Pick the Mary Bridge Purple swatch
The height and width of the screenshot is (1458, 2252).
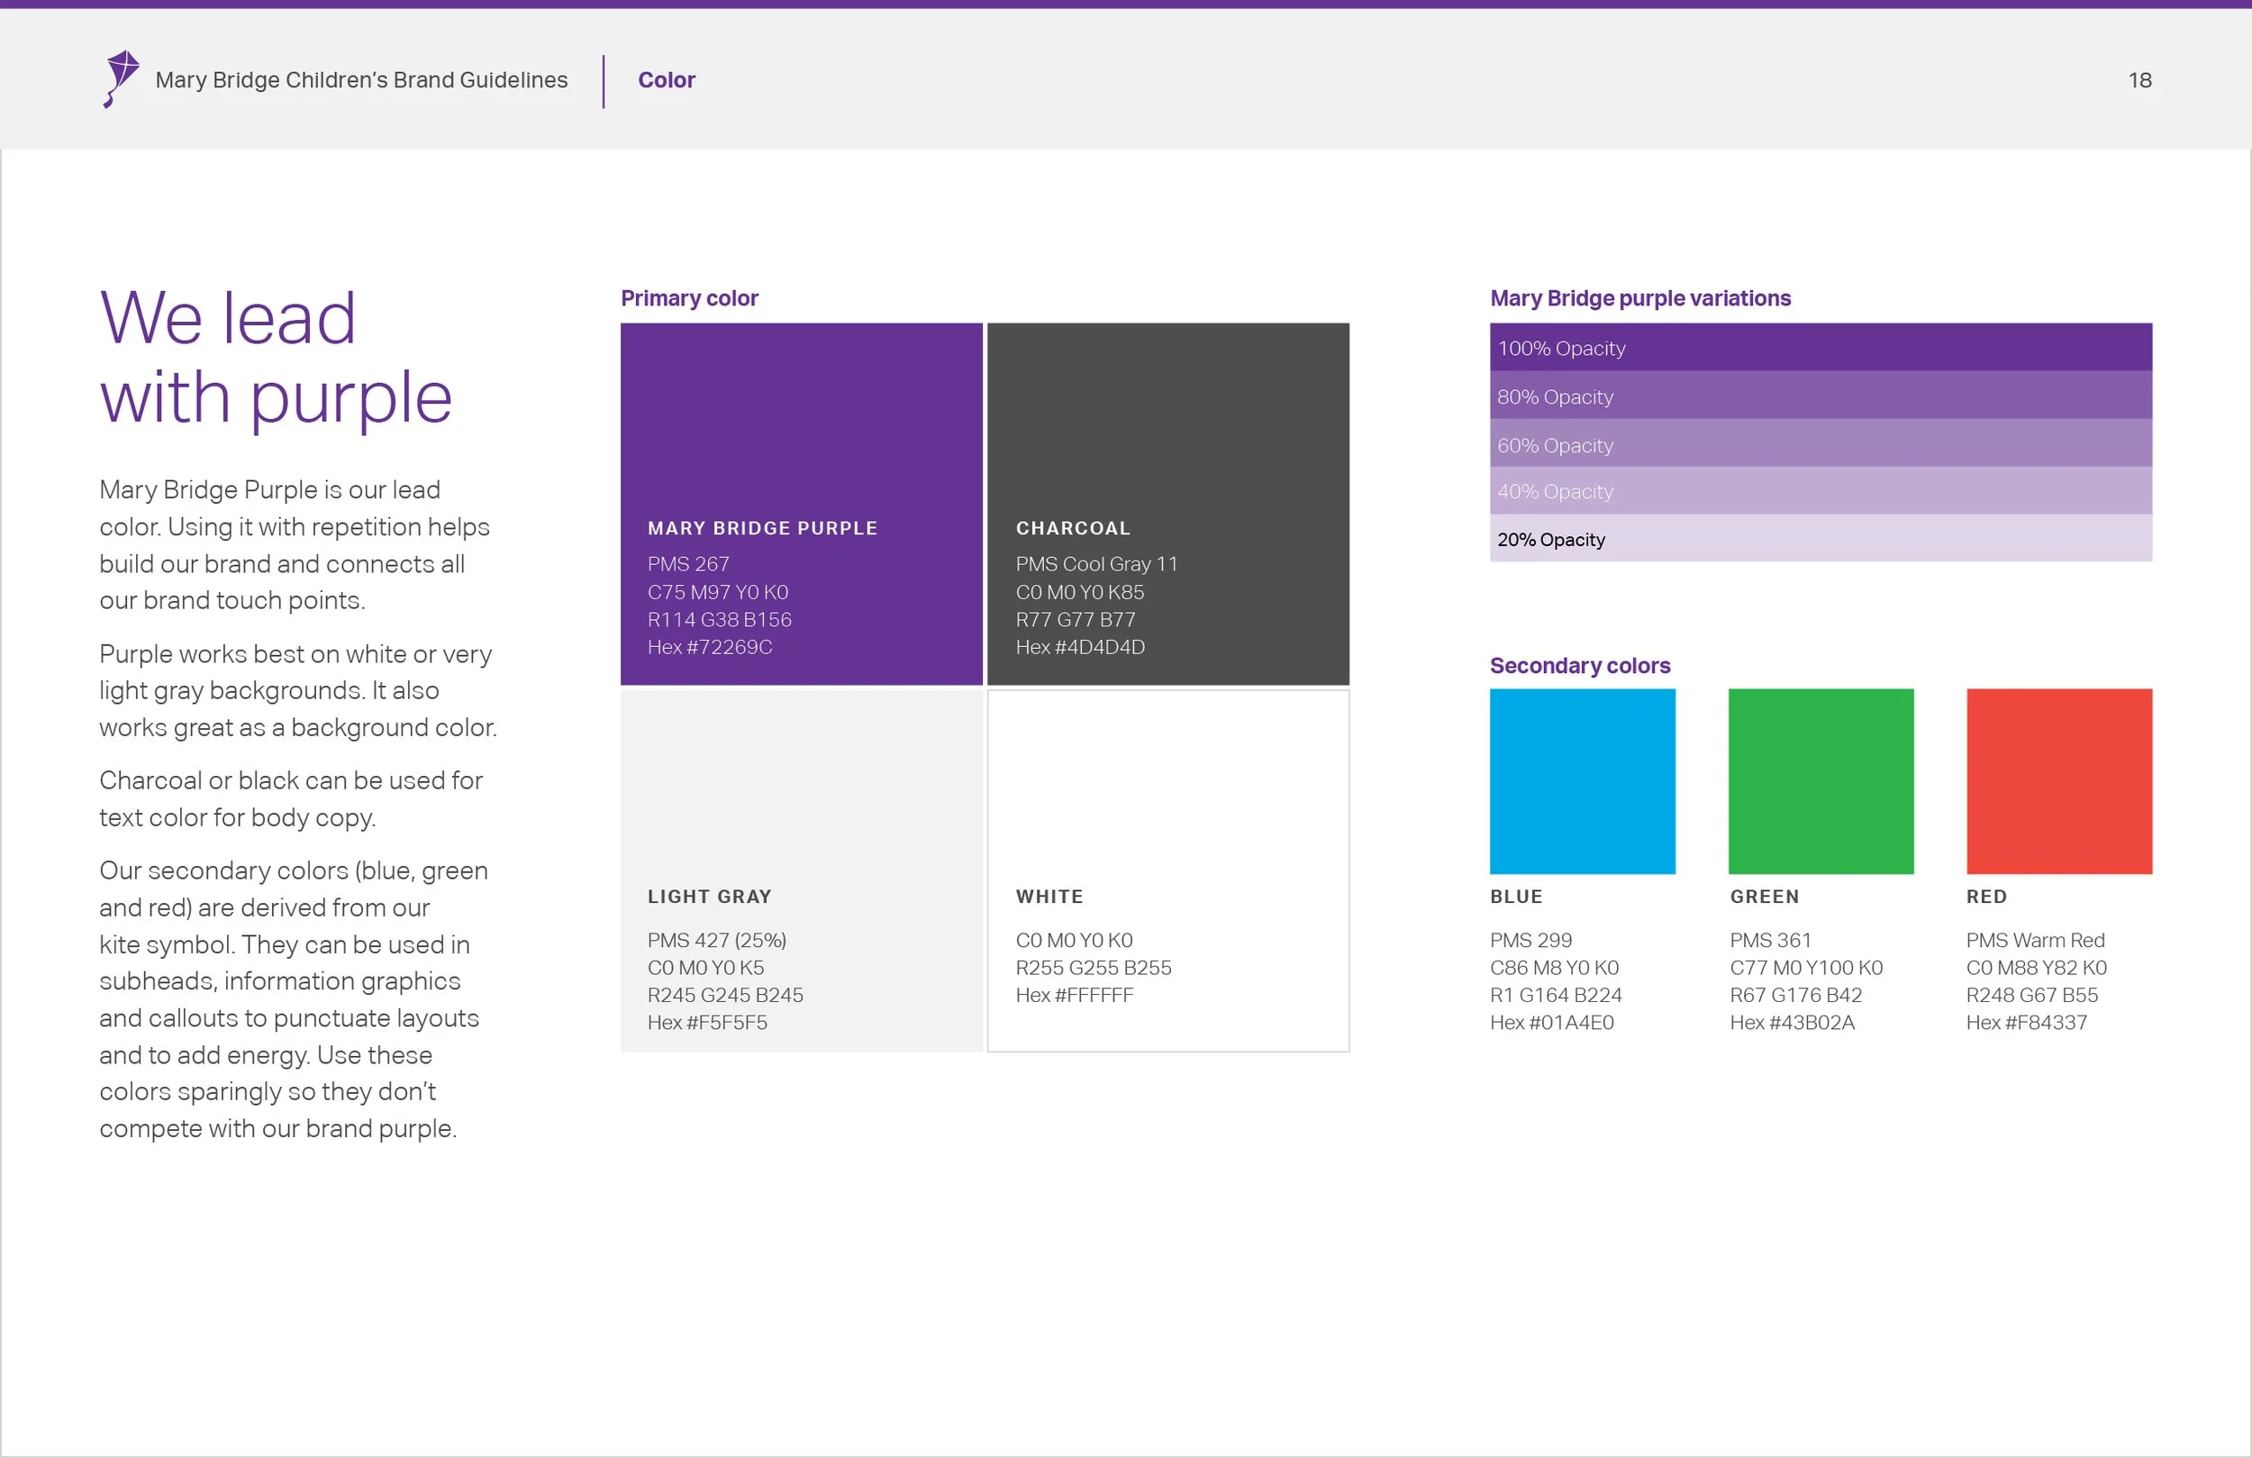[802, 504]
